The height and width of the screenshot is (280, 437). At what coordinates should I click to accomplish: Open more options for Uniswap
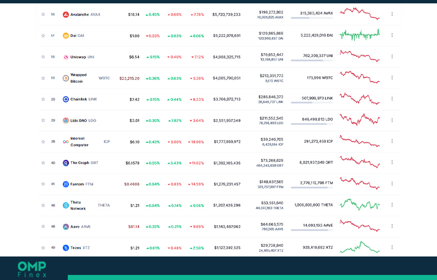tap(392, 57)
